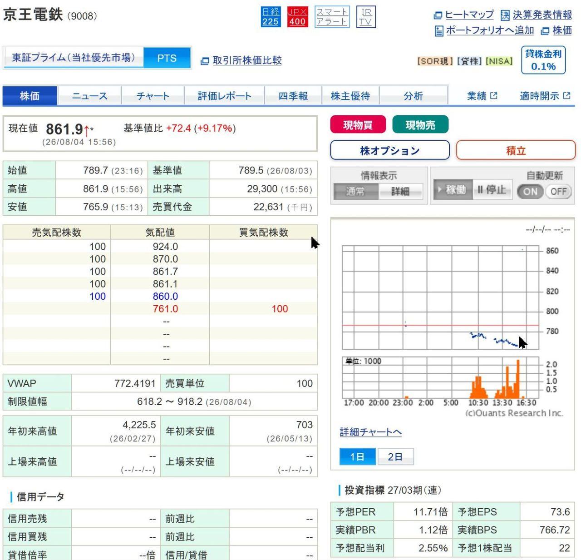Click the 売買代金 value 22,631

tap(268, 207)
